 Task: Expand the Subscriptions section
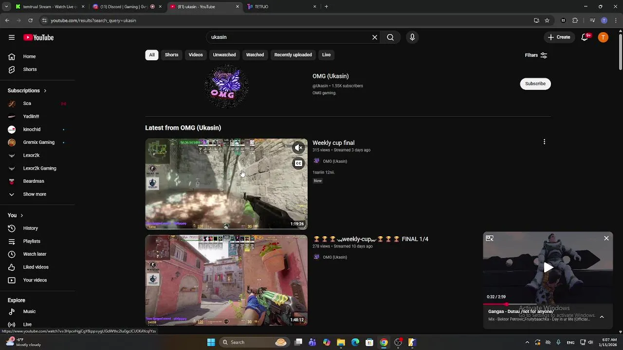(x=27, y=90)
